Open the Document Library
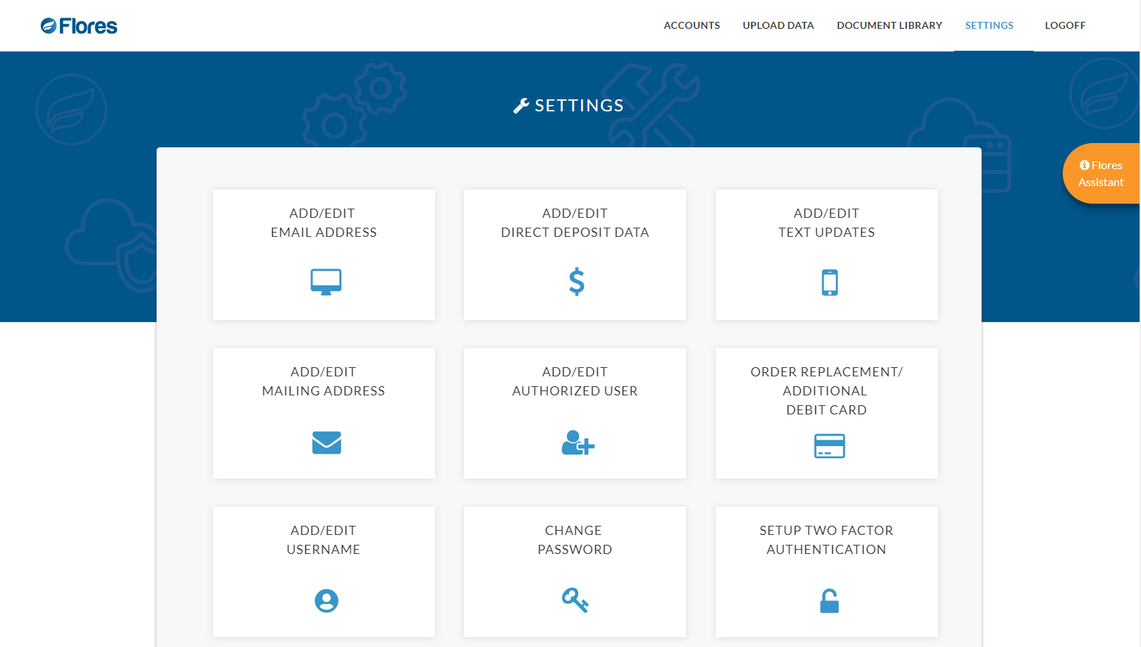1141x647 pixels. tap(889, 25)
